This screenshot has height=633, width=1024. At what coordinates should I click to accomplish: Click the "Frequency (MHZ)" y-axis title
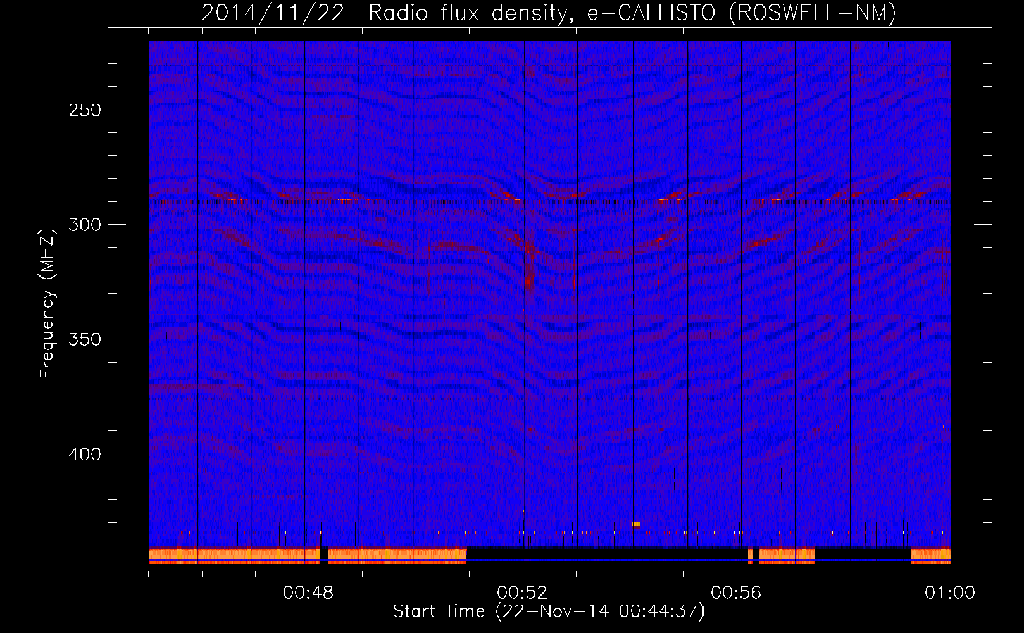tap(48, 303)
